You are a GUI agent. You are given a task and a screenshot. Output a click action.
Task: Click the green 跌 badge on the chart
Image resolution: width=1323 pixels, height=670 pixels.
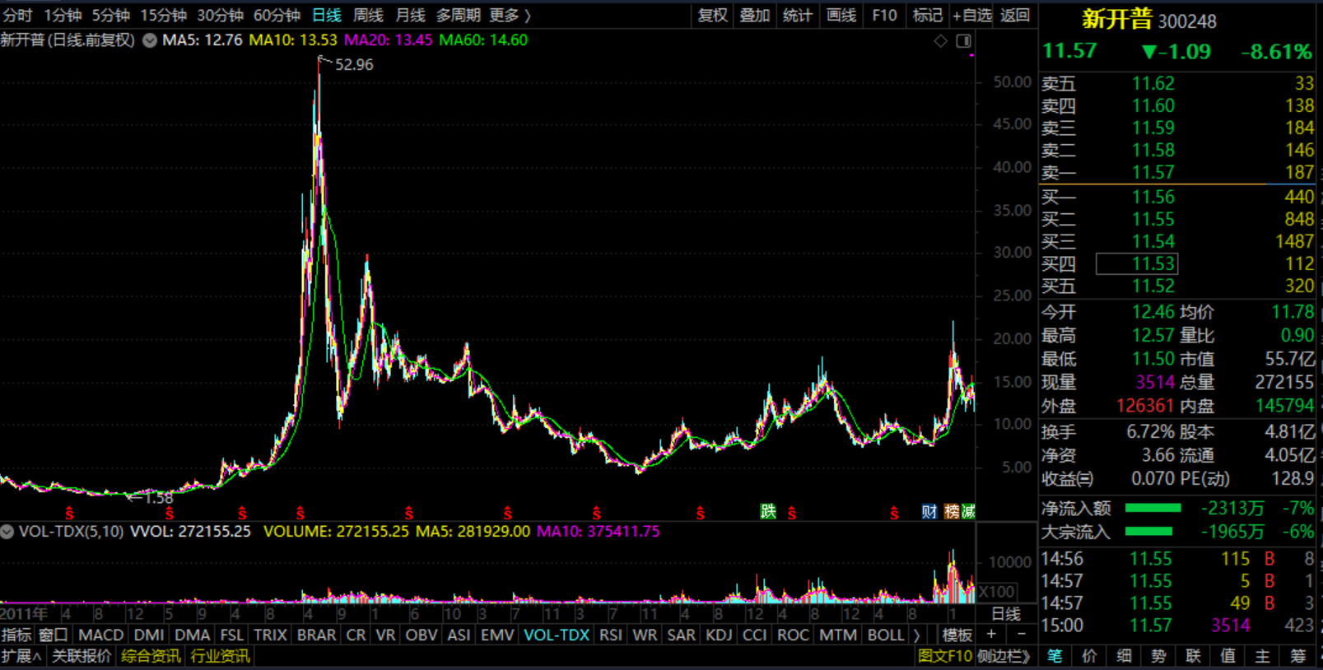pos(768,512)
